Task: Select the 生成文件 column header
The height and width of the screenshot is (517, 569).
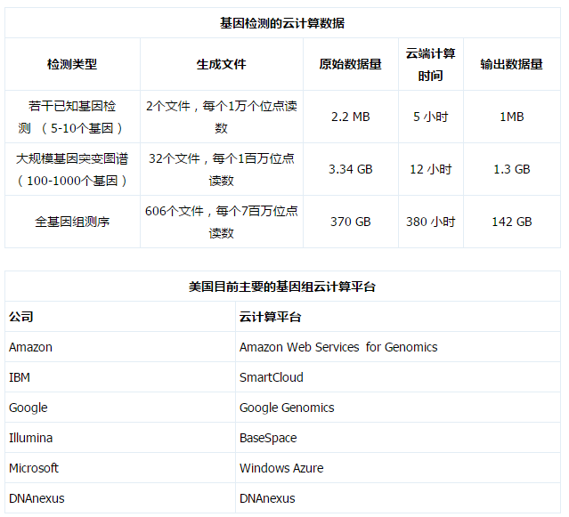Action: [222, 64]
